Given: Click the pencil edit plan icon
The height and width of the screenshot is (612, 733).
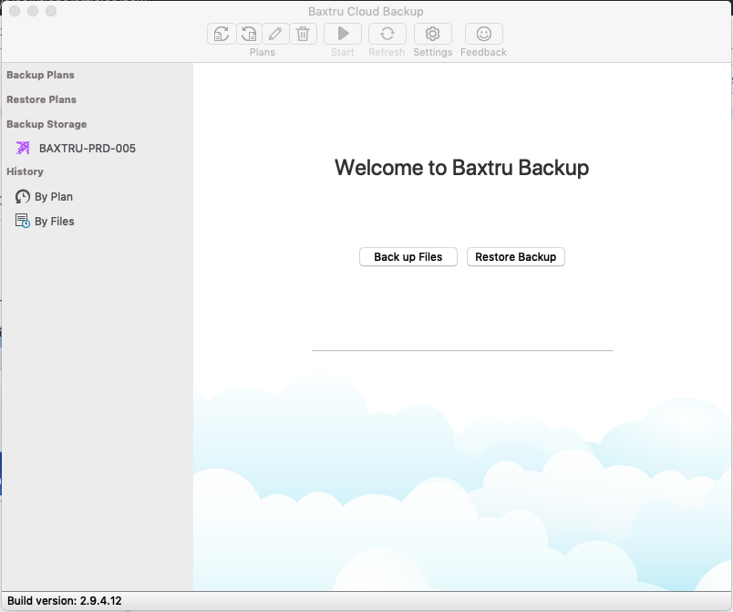Looking at the screenshot, I should pos(275,34).
